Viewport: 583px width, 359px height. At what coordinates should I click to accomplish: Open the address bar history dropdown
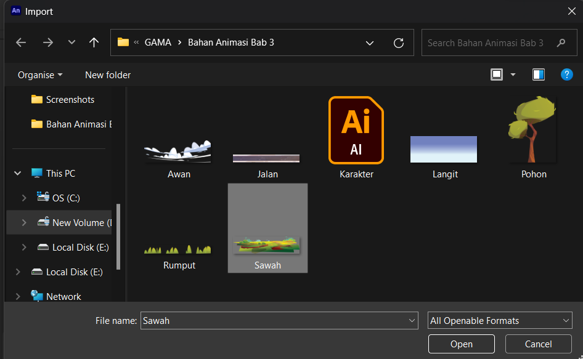[370, 43]
